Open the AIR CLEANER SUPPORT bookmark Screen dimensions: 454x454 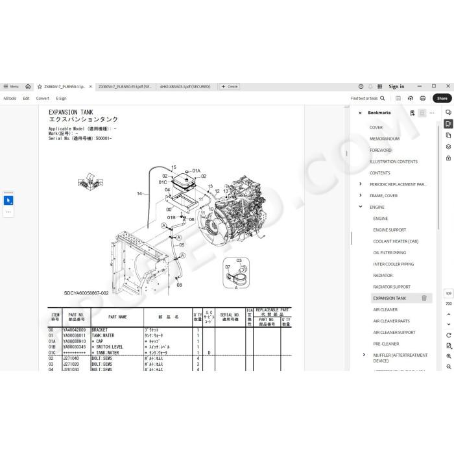(394, 332)
